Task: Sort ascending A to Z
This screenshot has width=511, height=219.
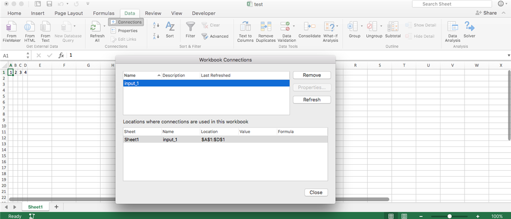Action: click(x=156, y=25)
